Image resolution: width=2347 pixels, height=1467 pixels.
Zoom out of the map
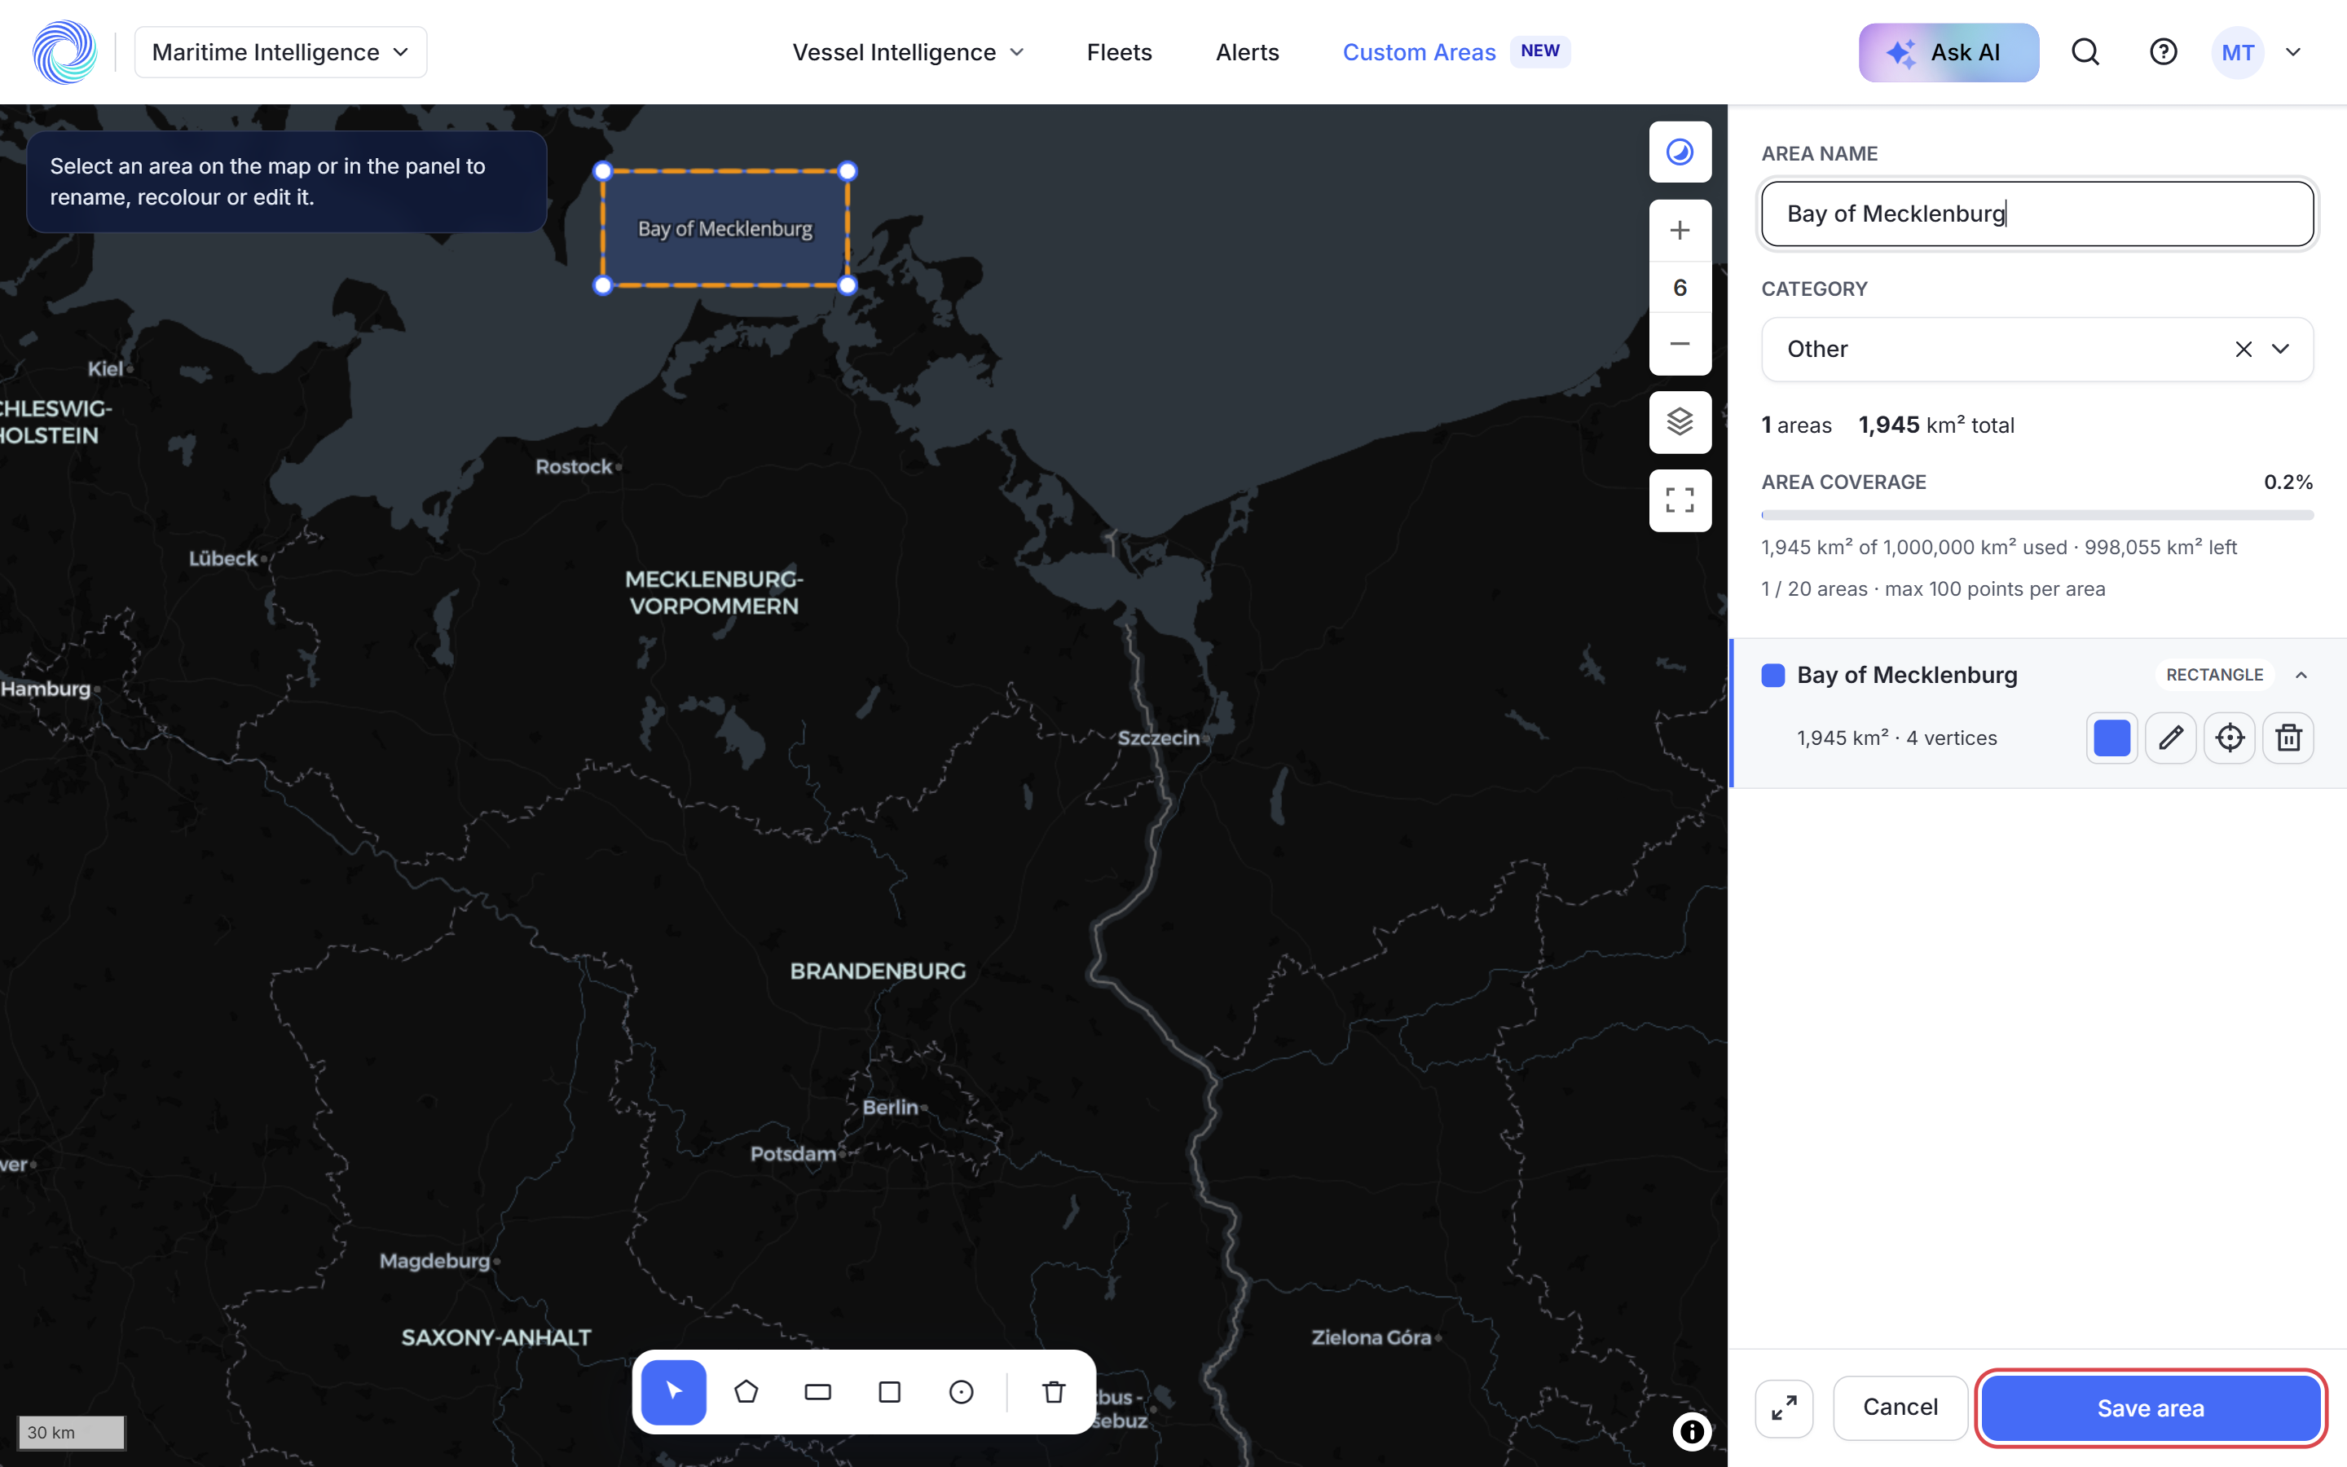point(1680,343)
